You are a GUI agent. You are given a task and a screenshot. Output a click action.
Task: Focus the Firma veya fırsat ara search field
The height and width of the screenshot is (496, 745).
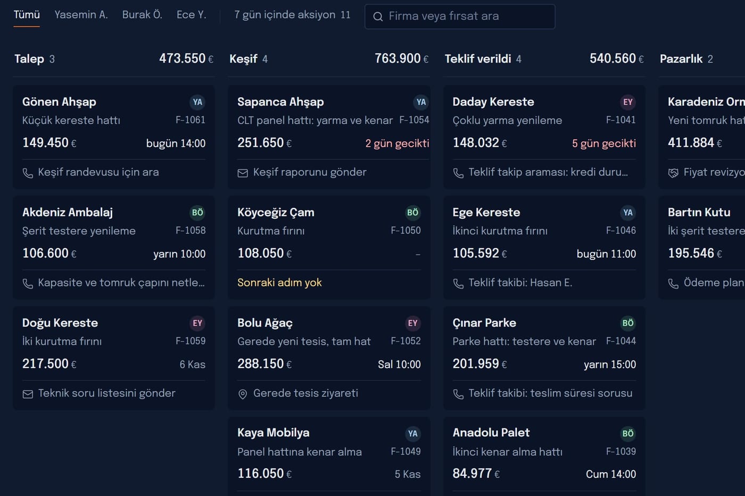pyautogui.click(x=460, y=16)
